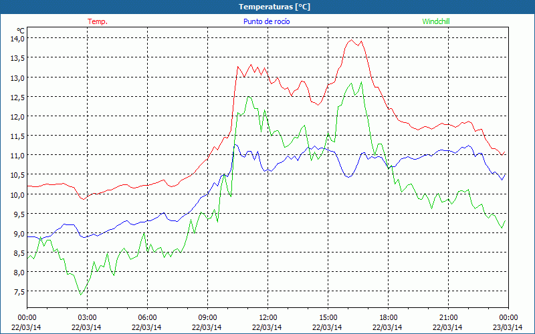Select the 09:00 time axis label

(207, 317)
